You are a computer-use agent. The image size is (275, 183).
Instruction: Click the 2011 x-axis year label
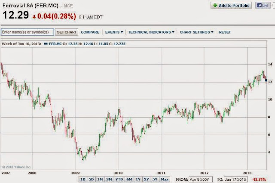(161, 173)
